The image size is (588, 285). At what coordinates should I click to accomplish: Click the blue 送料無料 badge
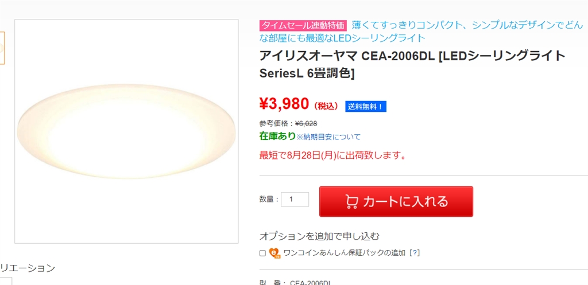[x=366, y=106]
